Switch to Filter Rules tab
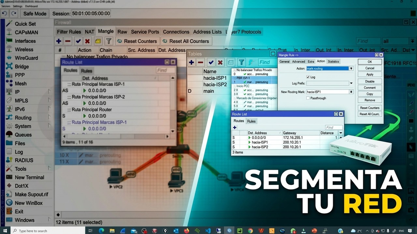 [69, 32]
